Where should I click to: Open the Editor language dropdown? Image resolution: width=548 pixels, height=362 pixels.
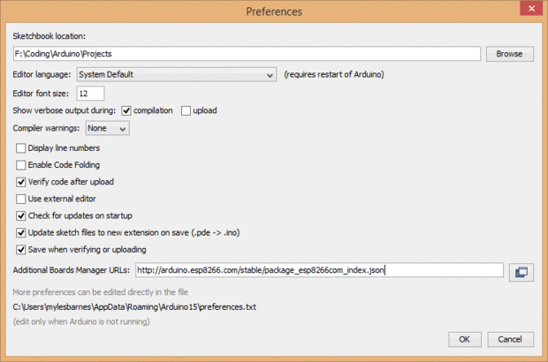pyautogui.click(x=177, y=75)
